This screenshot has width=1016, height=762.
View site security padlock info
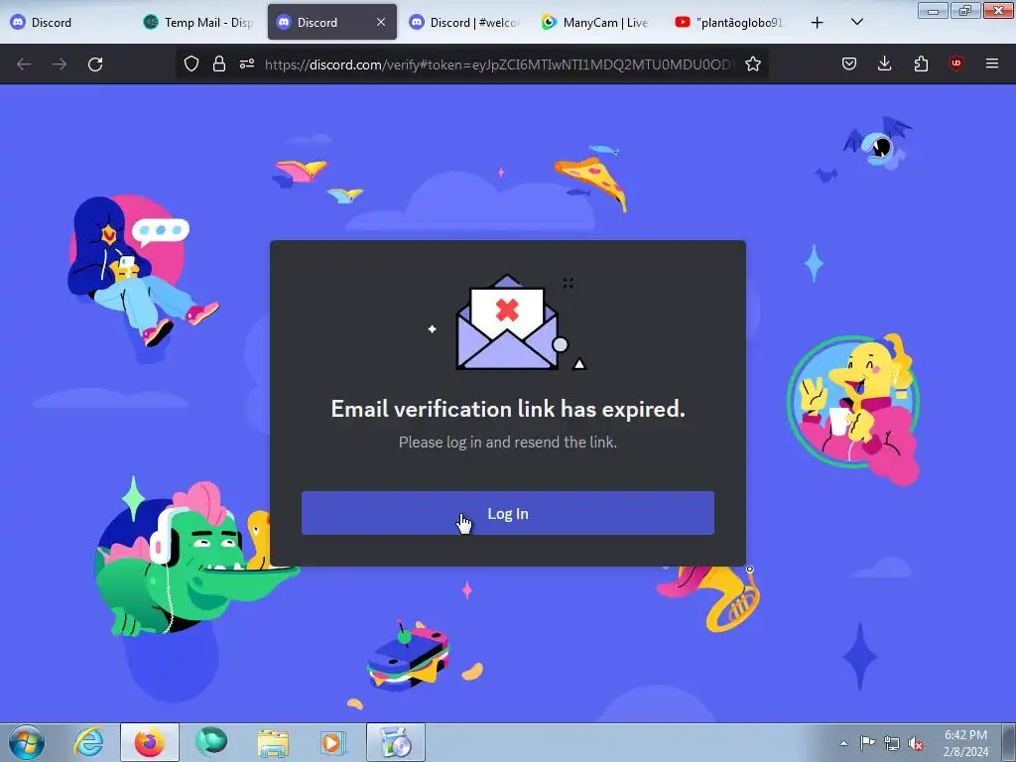point(219,63)
